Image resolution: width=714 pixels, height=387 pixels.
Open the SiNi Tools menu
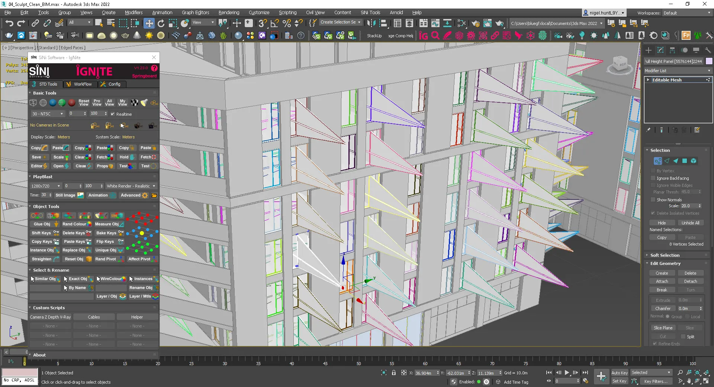click(370, 12)
